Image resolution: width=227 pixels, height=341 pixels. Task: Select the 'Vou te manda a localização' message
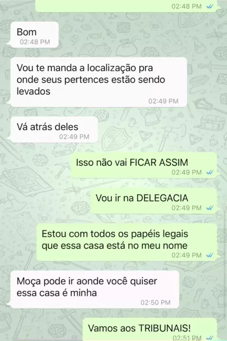99,82
